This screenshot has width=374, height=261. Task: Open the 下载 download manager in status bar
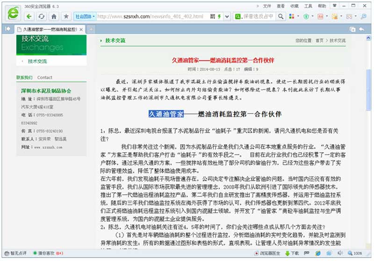pyautogui.click(x=293, y=253)
